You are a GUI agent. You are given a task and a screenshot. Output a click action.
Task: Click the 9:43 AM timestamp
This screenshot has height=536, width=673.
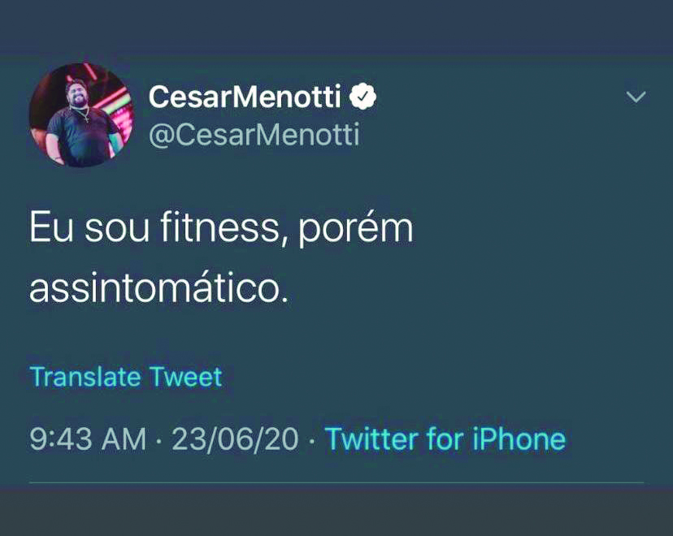(x=88, y=439)
